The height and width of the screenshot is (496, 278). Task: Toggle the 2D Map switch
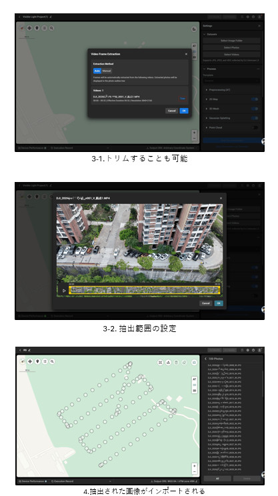(x=255, y=99)
